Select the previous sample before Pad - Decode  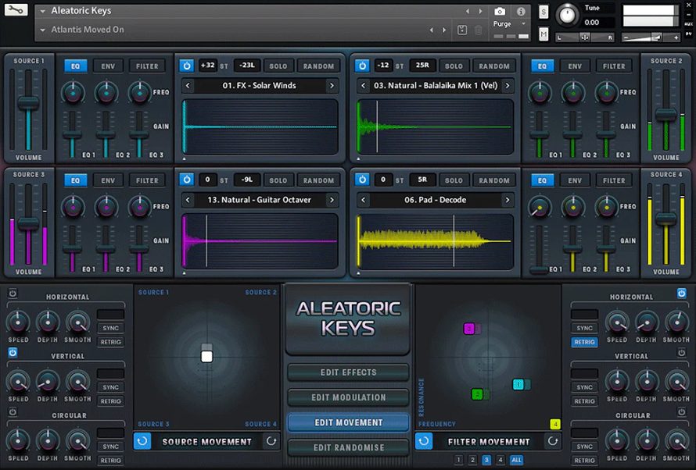(363, 200)
